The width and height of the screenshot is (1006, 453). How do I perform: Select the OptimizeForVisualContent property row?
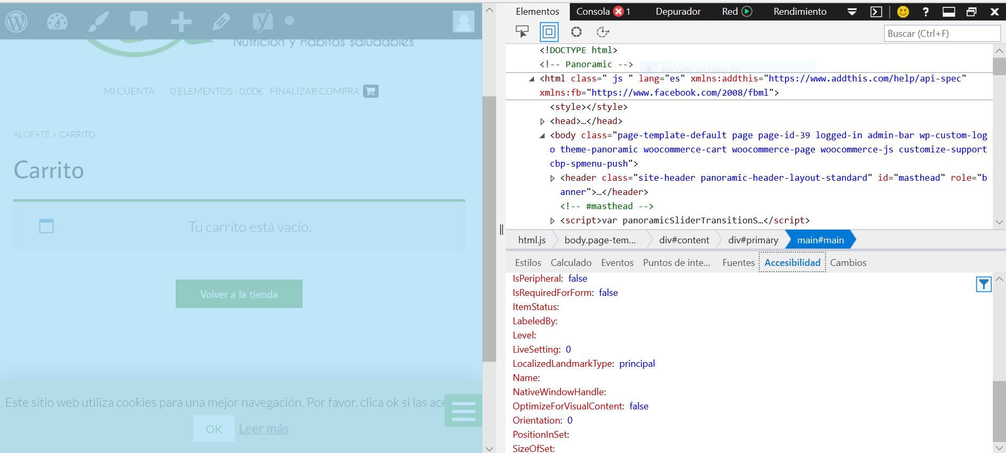coord(580,406)
